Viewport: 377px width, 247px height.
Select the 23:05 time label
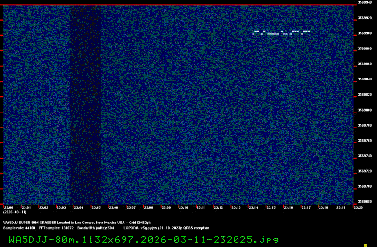96,207
